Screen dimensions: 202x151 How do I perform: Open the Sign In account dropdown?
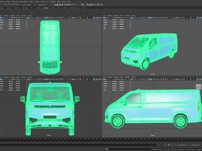coord(93,5)
